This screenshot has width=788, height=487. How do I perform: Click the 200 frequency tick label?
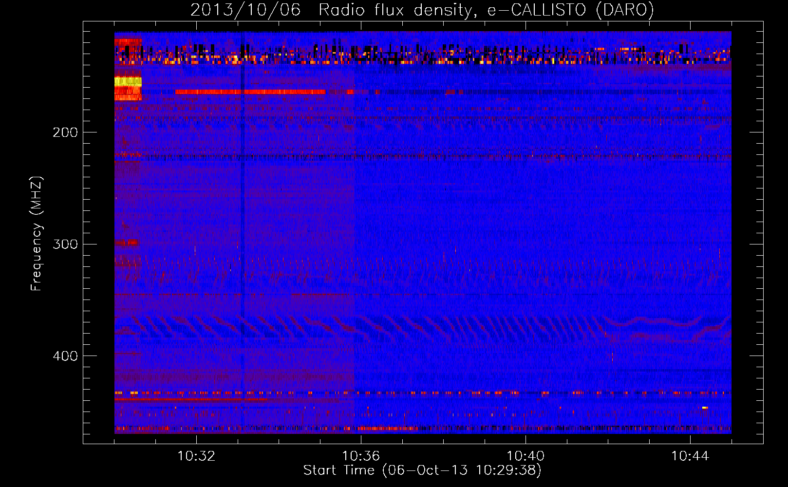(x=65, y=132)
